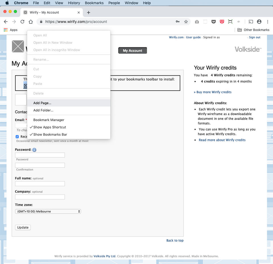
Task: Open the Edit menu
Action: (x=47, y=3)
